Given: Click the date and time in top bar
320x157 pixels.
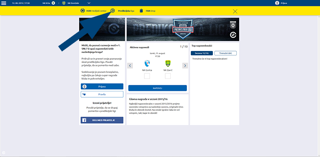Looking at the screenshot, I should tap(20, 3).
